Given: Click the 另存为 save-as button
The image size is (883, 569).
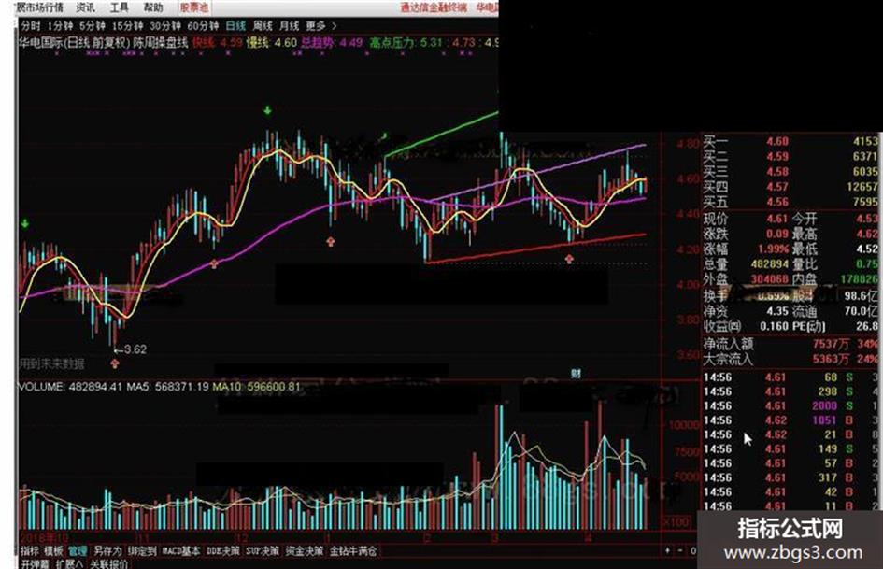Looking at the screenshot, I should [107, 551].
